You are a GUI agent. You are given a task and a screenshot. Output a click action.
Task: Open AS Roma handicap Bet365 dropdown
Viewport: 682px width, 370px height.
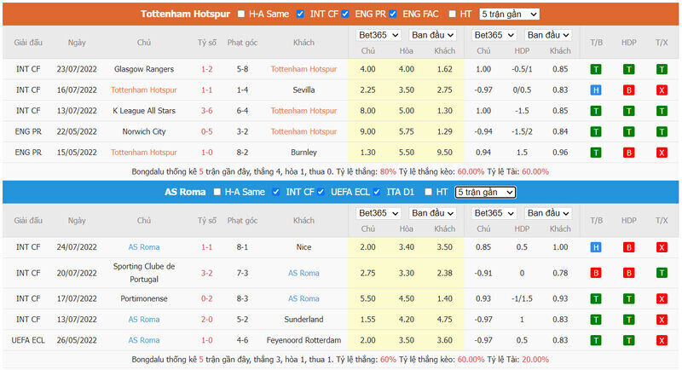pyautogui.click(x=494, y=213)
